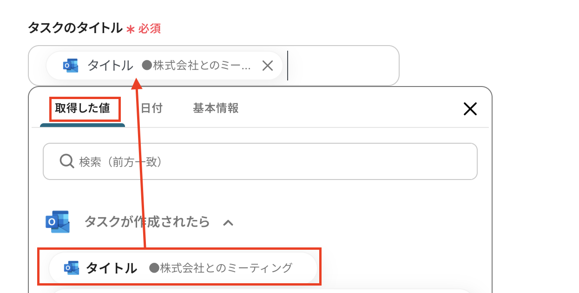Click the red 必須 required marker
Image resolution: width=579 pixels, height=293 pixels.
149,29
